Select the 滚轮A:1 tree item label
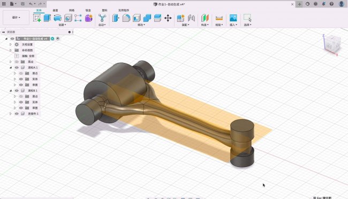This screenshot has width=348, height=199. (x=33, y=67)
